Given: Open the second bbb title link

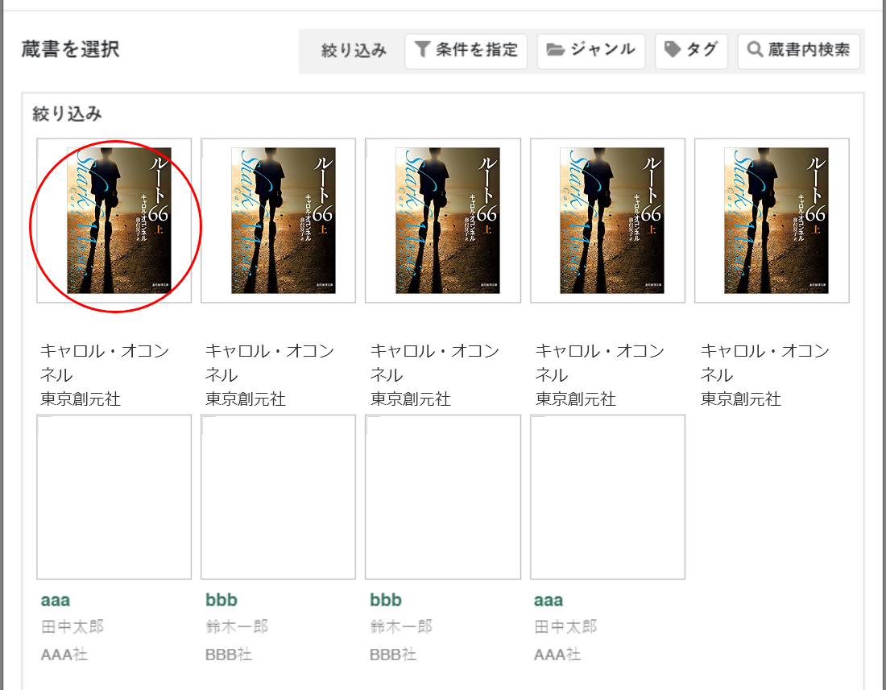Looking at the screenshot, I should tap(386, 601).
